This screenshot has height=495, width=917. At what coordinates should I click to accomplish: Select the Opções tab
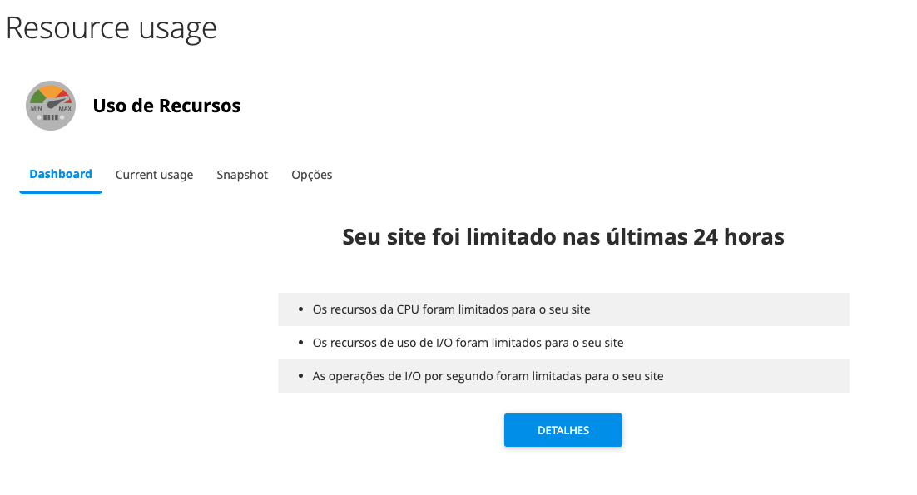[x=312, y=175]
